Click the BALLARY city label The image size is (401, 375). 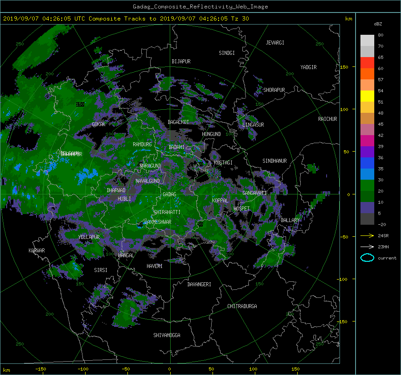[290, 220]
